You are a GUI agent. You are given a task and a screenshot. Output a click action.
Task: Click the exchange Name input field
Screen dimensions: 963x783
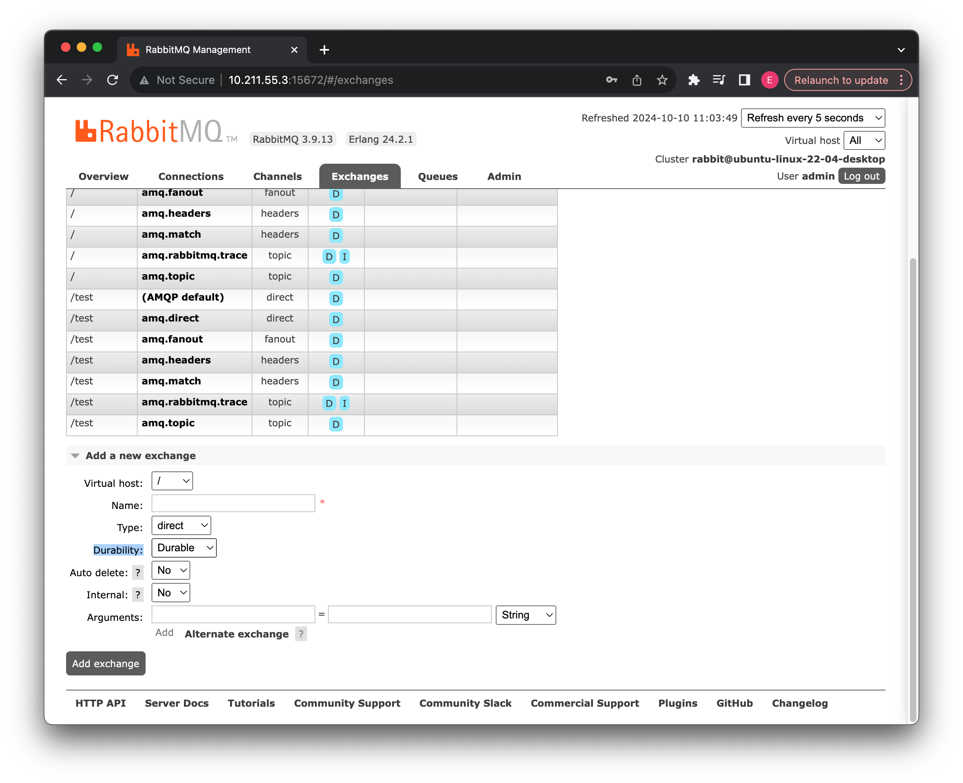[x=233, y=503]
